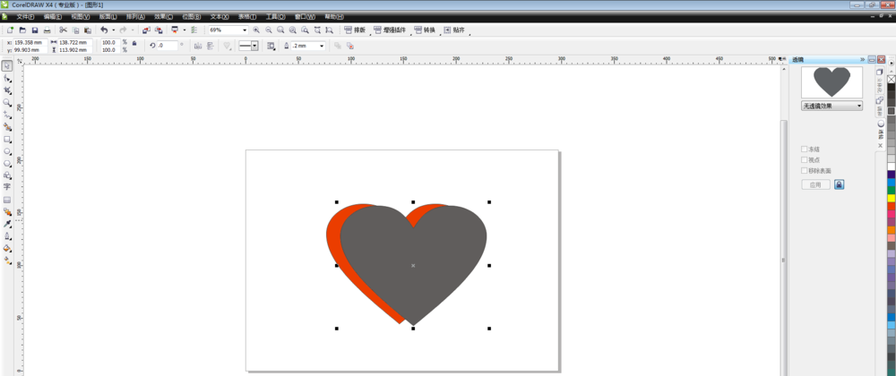This screenshot has width=896, height=376.
Task: Click the Zoom In magnifier icon
Action: click(256, 30)
